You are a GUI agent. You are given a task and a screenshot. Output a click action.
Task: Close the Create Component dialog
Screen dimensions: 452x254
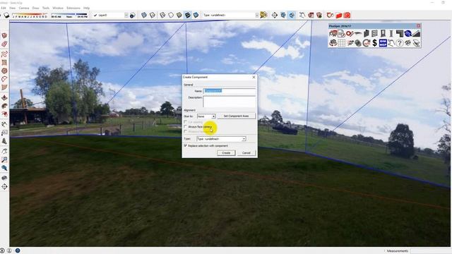(x=254, y=77)
